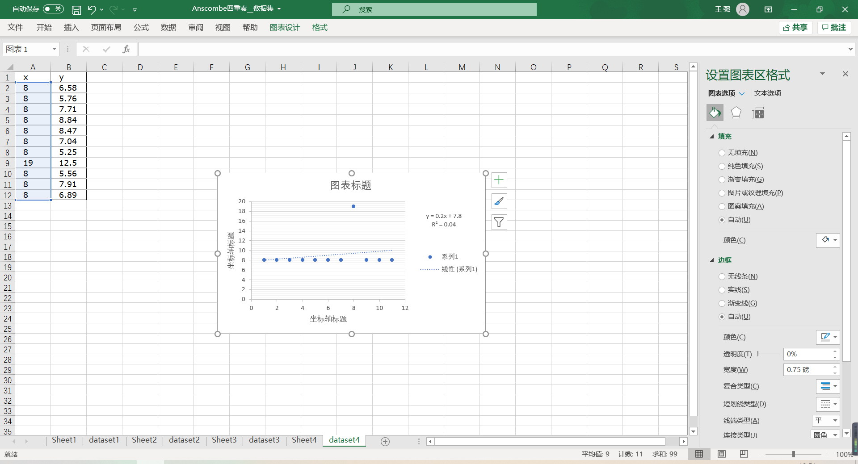Viewport: 858px width, 464px height.
Task: Switch to the Sheet3 sheet tab
Action: [x=224, y=440]
